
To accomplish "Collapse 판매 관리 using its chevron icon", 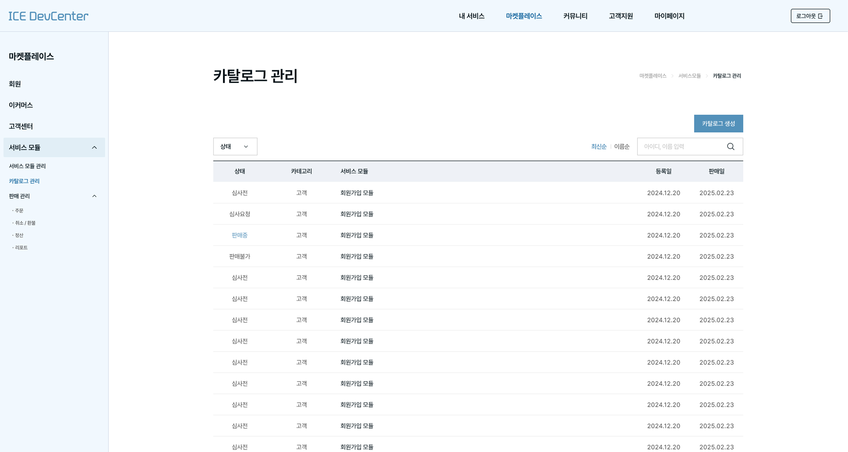I will (95, 196).
